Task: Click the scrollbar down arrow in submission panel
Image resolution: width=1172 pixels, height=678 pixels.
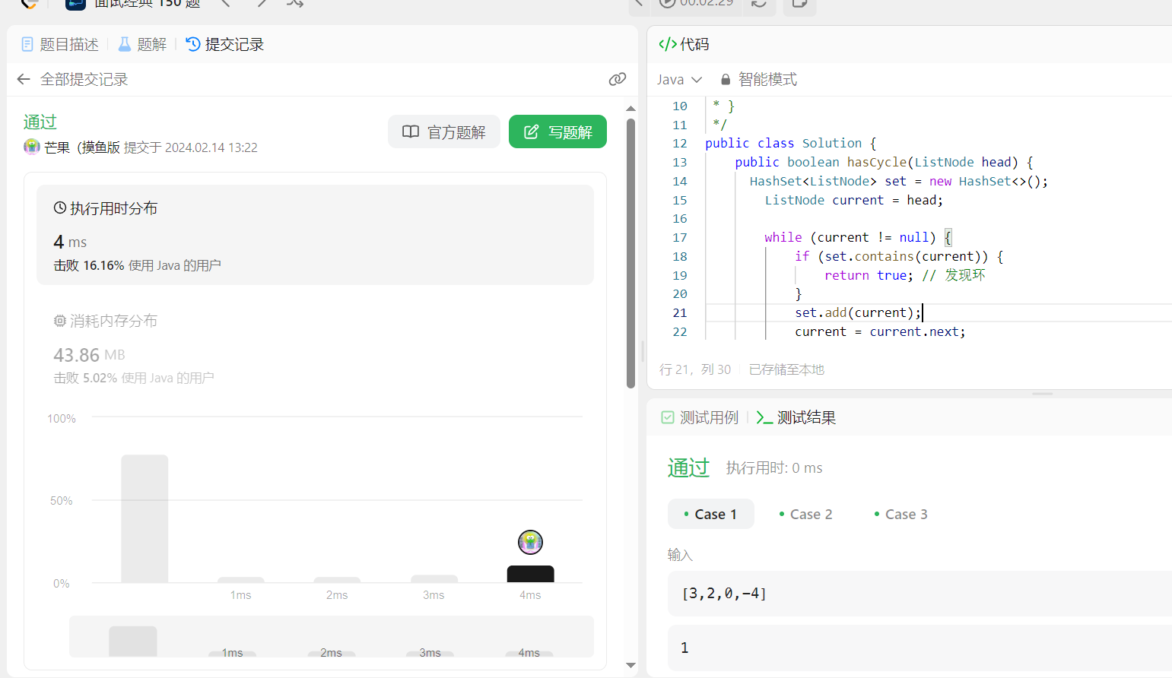Action: pos(630,665)
